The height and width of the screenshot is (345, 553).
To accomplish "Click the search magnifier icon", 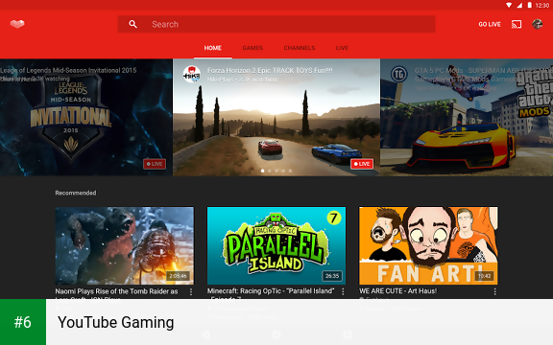I will click(132, 24).
